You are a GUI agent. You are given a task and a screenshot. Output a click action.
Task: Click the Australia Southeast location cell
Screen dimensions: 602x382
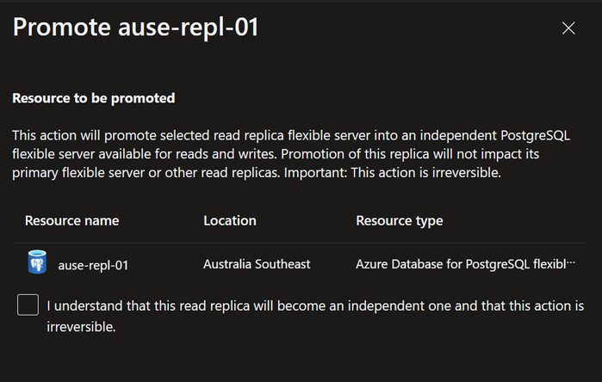(x=257, y=264)
